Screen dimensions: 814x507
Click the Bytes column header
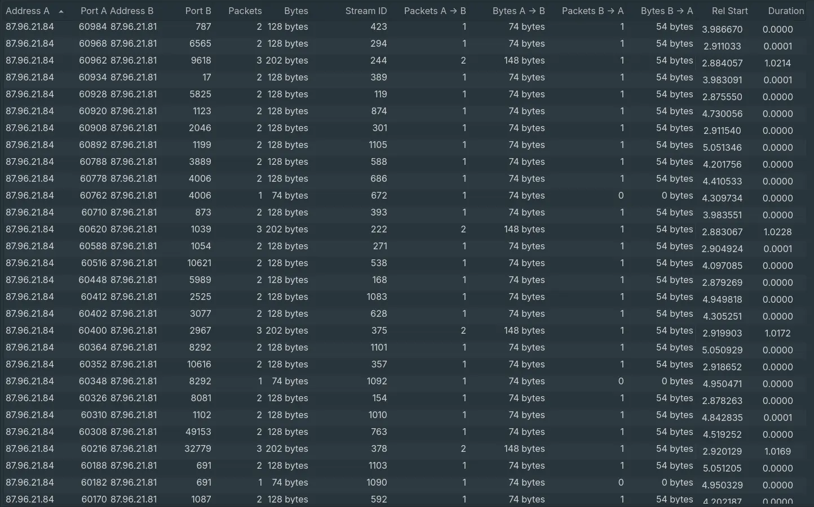point(296,11)
